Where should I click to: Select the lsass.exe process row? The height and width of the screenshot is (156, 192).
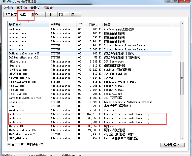90,102
